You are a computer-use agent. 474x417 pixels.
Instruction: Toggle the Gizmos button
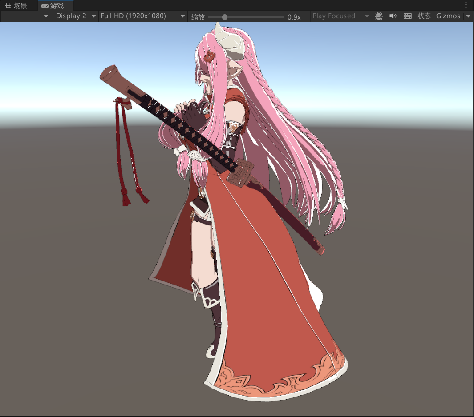(448, 16)
